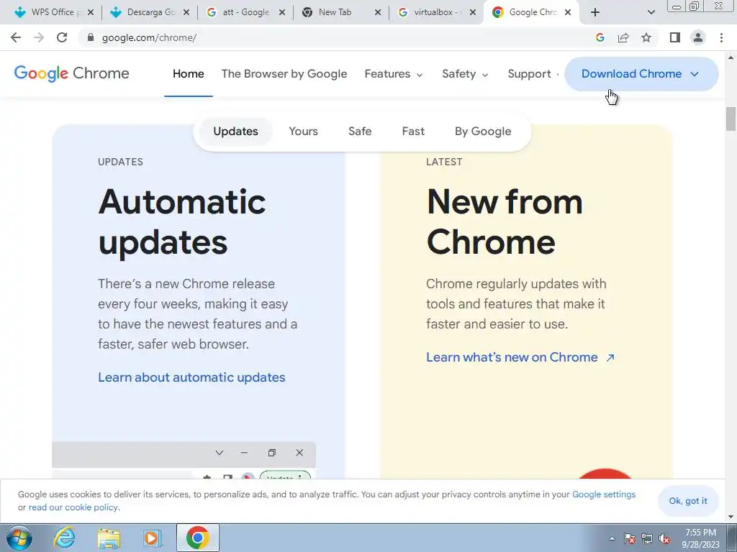The width and height of the screenshot is (737, 552).
Task: Open the read our cookie policy link
Action: tap(73, 507)
